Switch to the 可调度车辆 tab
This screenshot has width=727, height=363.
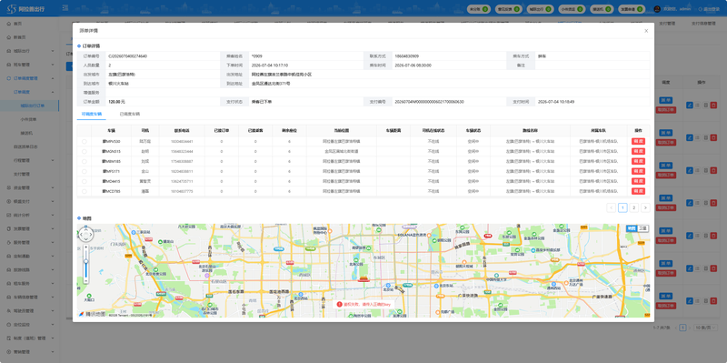[x=92, y=114]
